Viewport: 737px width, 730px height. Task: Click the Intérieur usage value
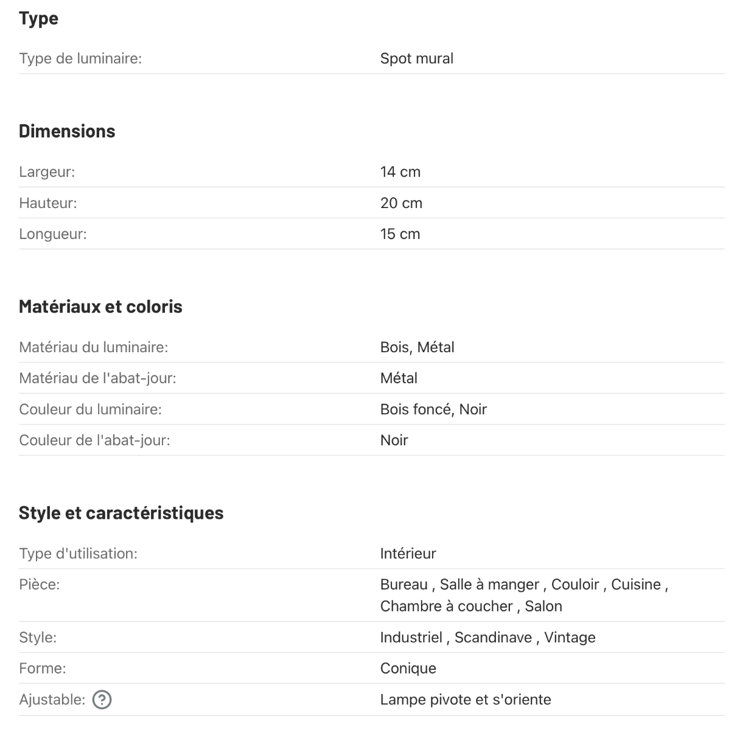coord(408,554)
